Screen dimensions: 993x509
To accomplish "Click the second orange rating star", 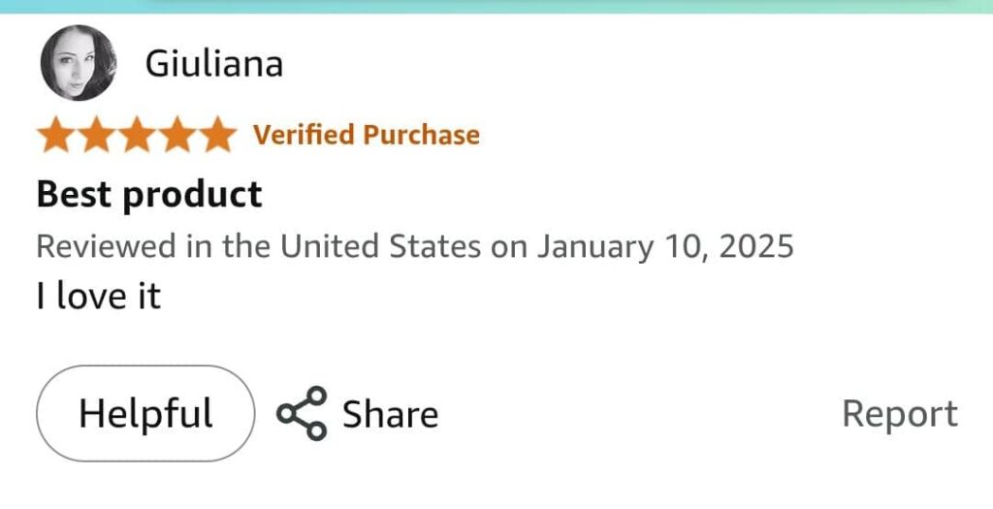I will tap(96, 135).
